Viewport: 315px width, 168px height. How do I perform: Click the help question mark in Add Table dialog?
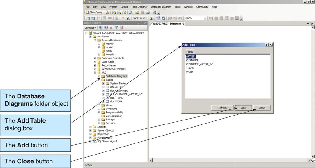[267, 45]
